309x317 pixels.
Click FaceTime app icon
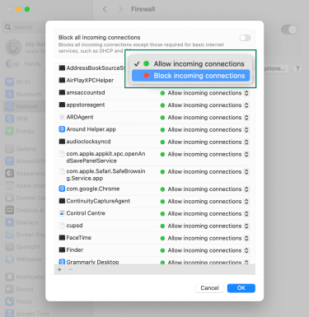point(62,238)
